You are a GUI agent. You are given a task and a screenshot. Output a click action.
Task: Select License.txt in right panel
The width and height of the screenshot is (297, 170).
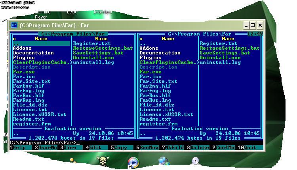point(157,110)
